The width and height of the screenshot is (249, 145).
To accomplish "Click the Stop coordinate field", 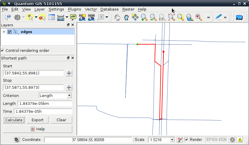I will coord(33,87).
